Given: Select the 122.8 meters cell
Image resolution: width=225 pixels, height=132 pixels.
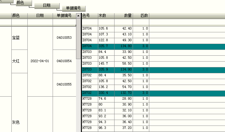Looking at the screenshot, I should click(106, 40).
